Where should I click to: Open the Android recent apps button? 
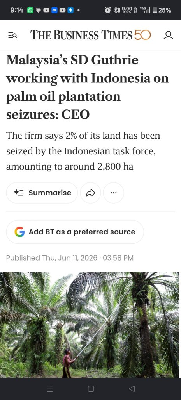coord(50,389)
